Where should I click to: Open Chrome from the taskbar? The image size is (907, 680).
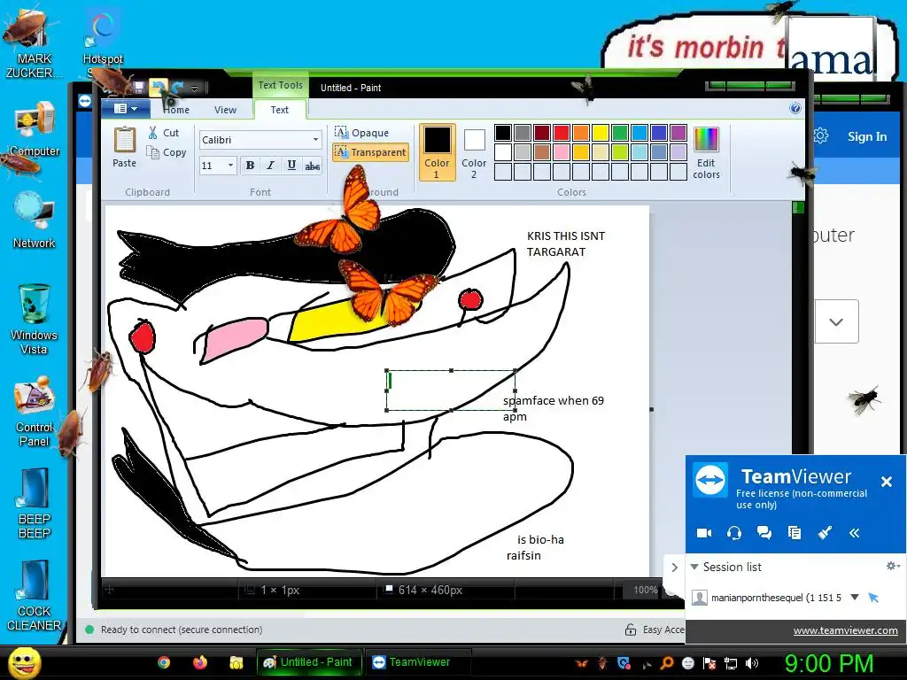point(164,662)
